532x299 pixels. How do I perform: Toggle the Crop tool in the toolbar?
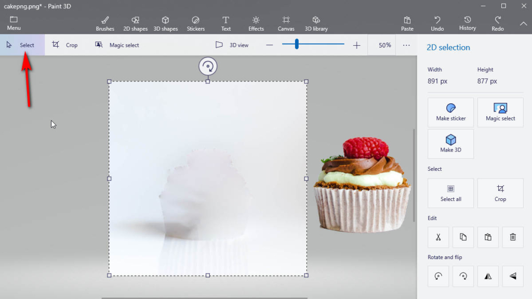click(x=64, y=45)
